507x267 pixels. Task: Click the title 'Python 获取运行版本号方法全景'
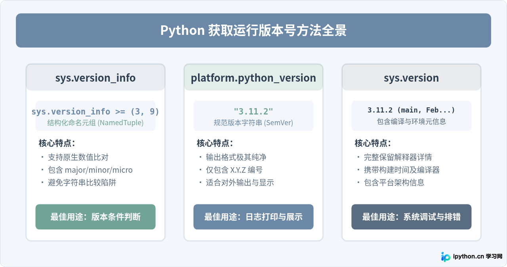coord(253,31)
